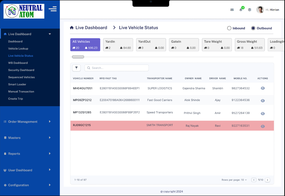Select the Inbound radio button

click(229, 28)
